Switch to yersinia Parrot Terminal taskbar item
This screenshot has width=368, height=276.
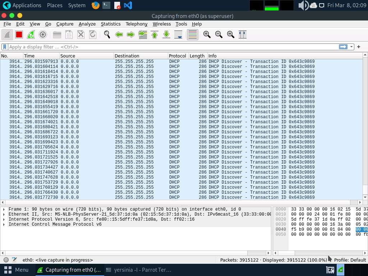tap(138, 270)
